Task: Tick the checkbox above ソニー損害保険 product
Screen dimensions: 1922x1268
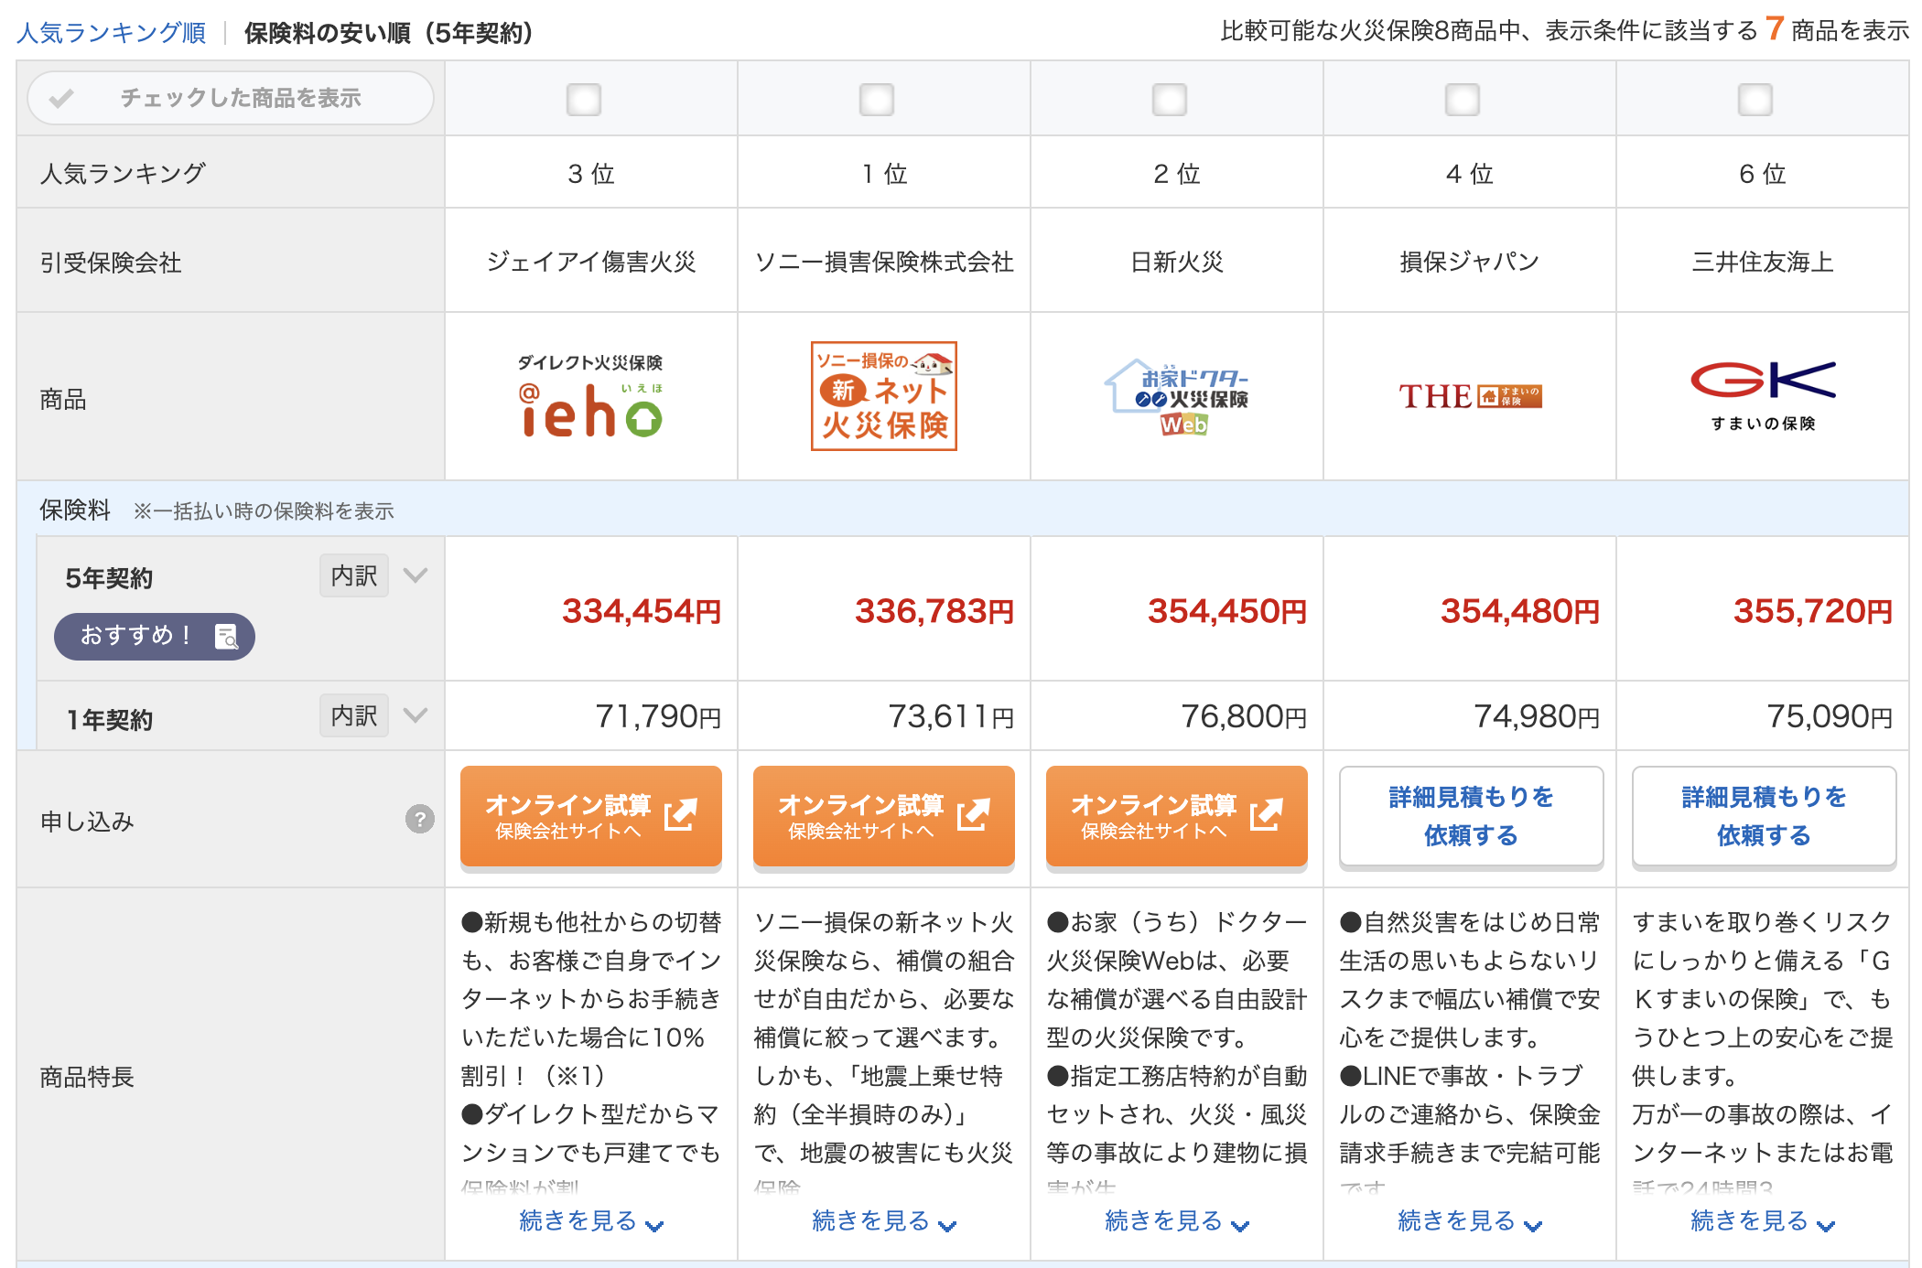Action: pyautogui.click(x=877, y=99)
